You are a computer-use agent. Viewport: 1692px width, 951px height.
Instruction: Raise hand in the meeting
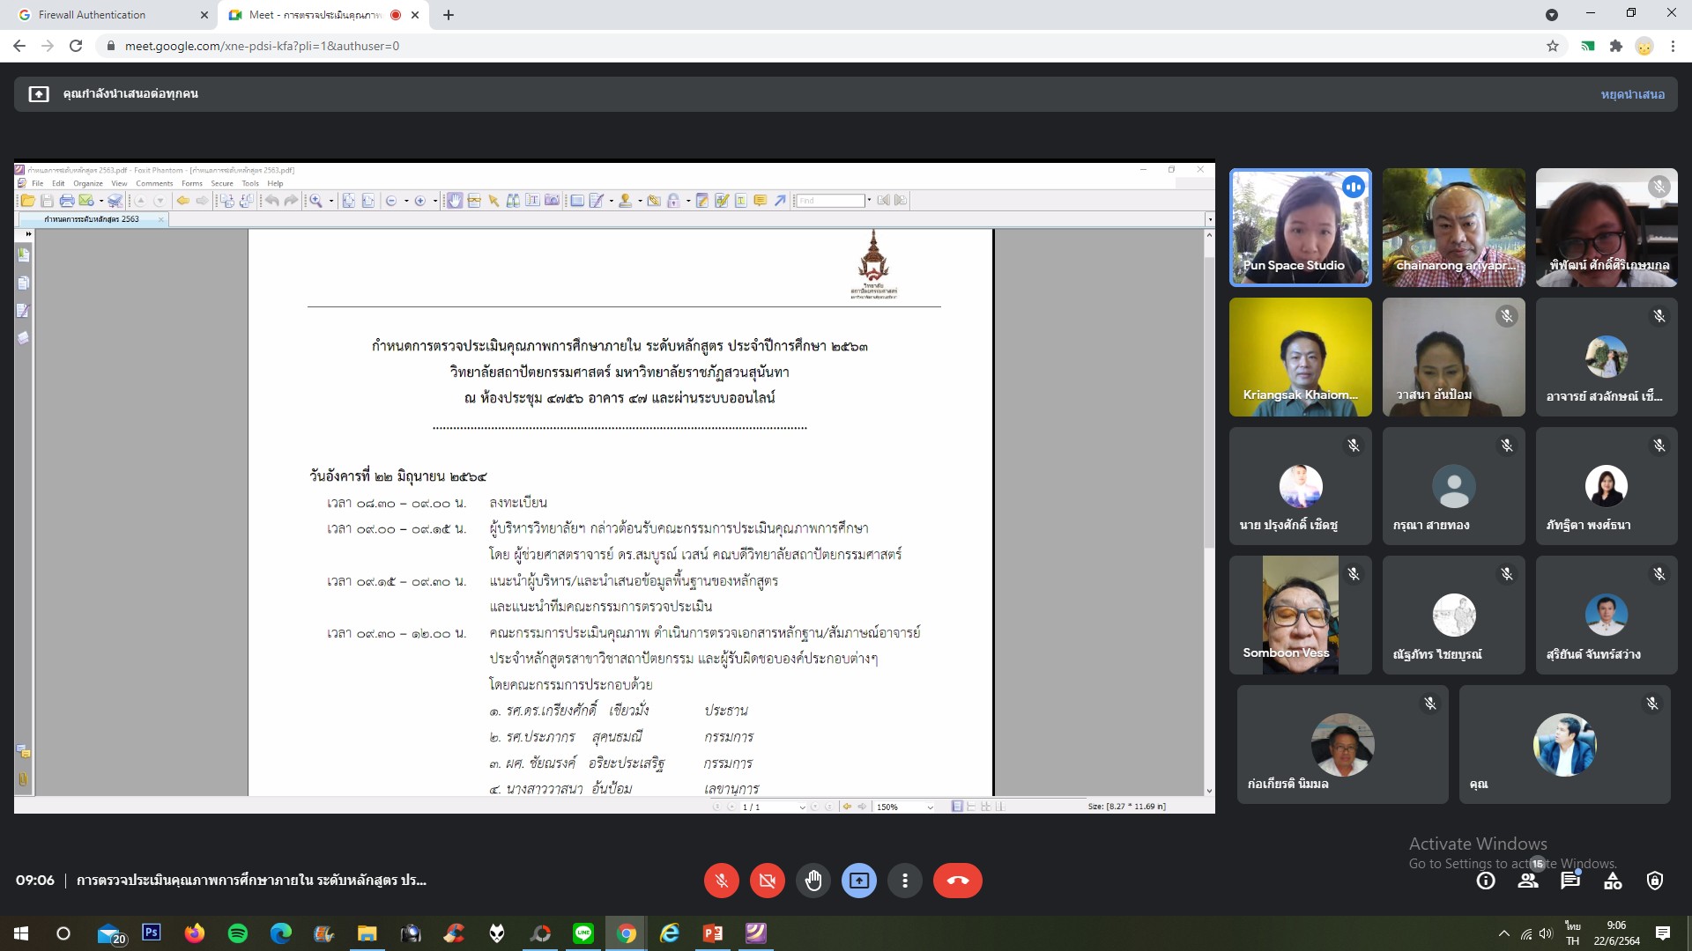point(813,881)
